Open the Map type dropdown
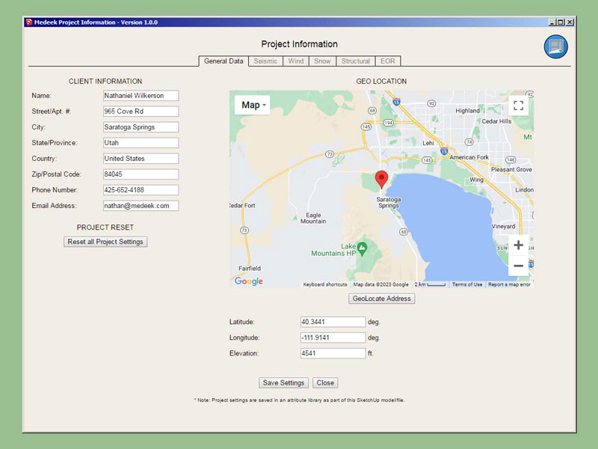This screenshot has height=449, width=598. point(253,105)
